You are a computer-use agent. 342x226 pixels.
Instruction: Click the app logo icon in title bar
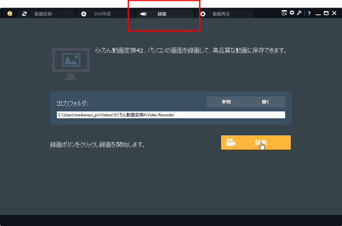pyautogui.click(x=10, y=14)
